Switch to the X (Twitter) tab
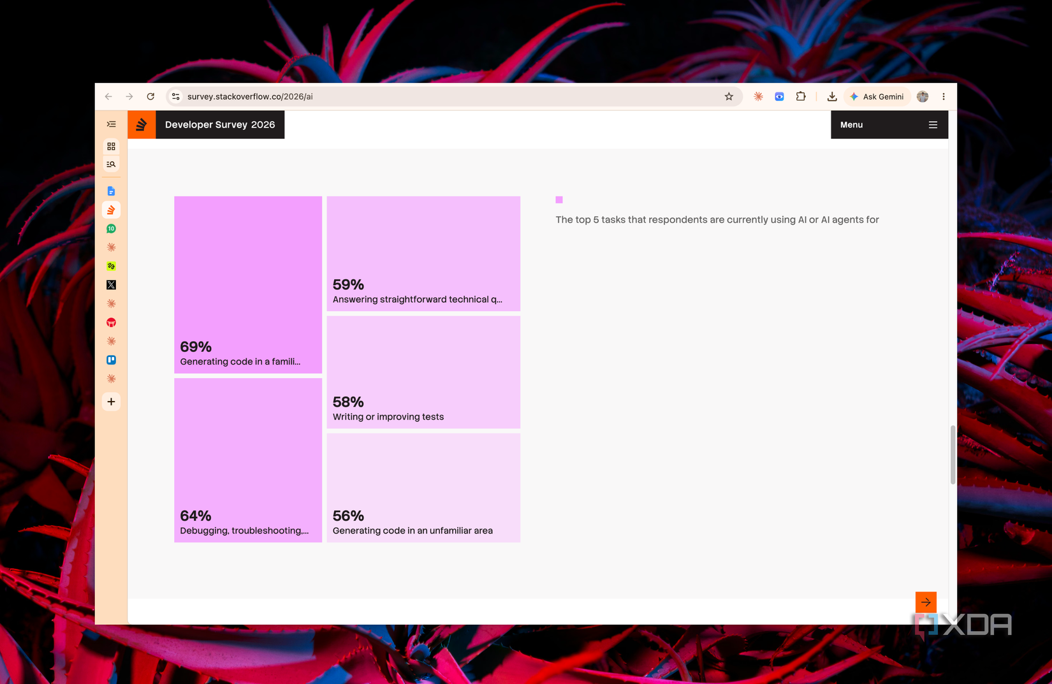The height and width of the screenshot is (684, 1052). tap(111, 285)
